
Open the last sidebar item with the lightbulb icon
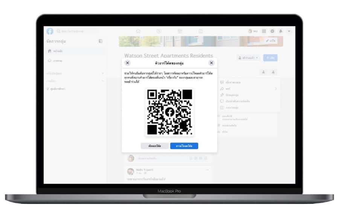[56, 89]
